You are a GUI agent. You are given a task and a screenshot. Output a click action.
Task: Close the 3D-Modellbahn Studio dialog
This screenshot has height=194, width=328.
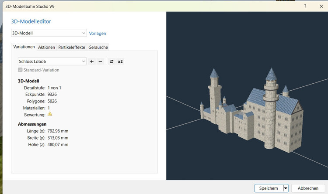pyautogui.click(x=321, y=6)
